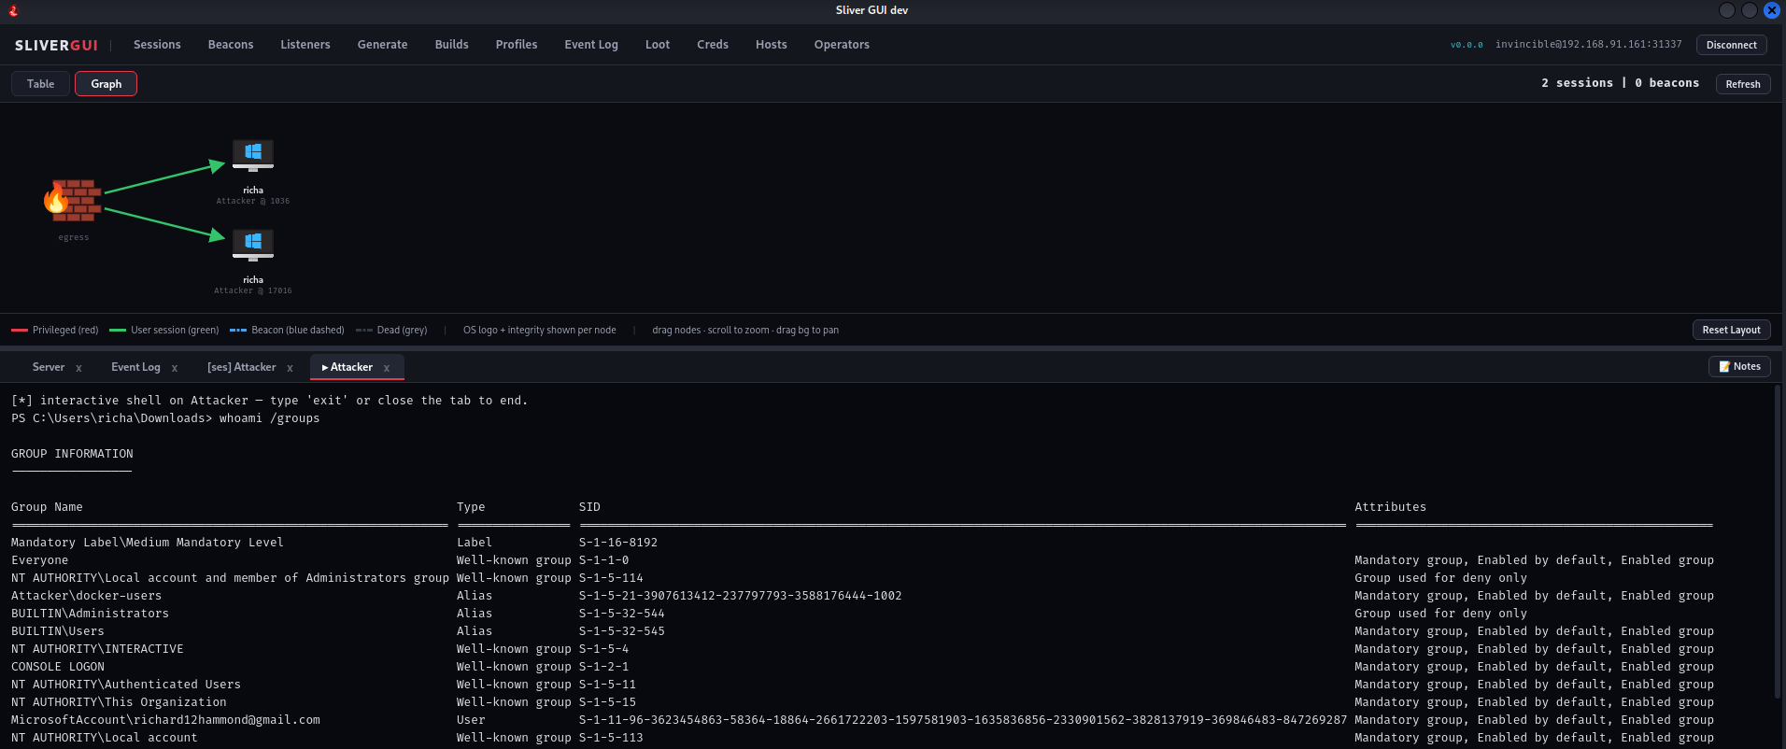This screenshot has height=749, width=1786.
Task: Open the Sessions menu
Action: [x=157, y=45]
